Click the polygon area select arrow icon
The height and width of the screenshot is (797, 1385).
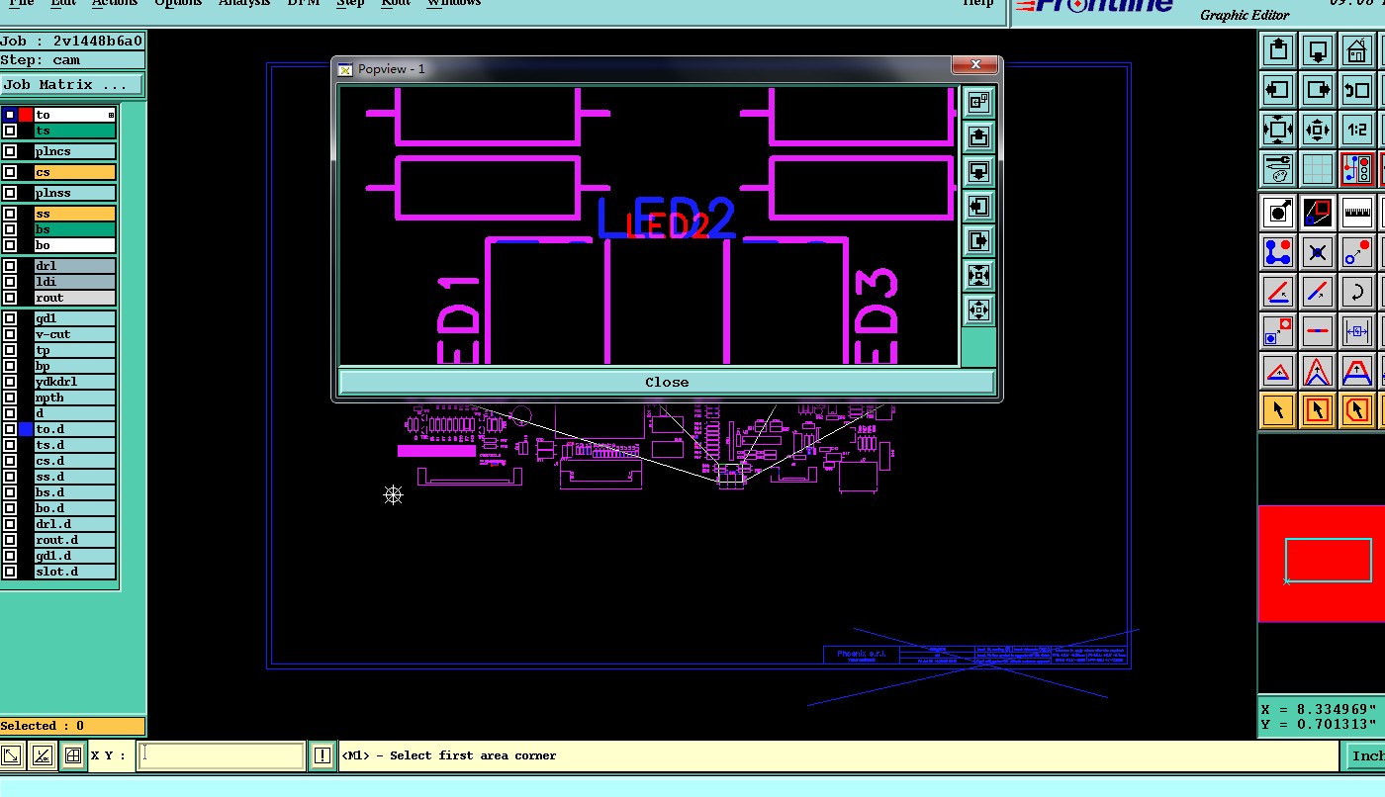click(x=1356, y=409)
